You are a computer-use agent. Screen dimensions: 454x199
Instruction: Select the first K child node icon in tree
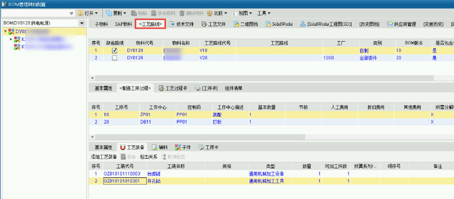click(x=17, y=39)
